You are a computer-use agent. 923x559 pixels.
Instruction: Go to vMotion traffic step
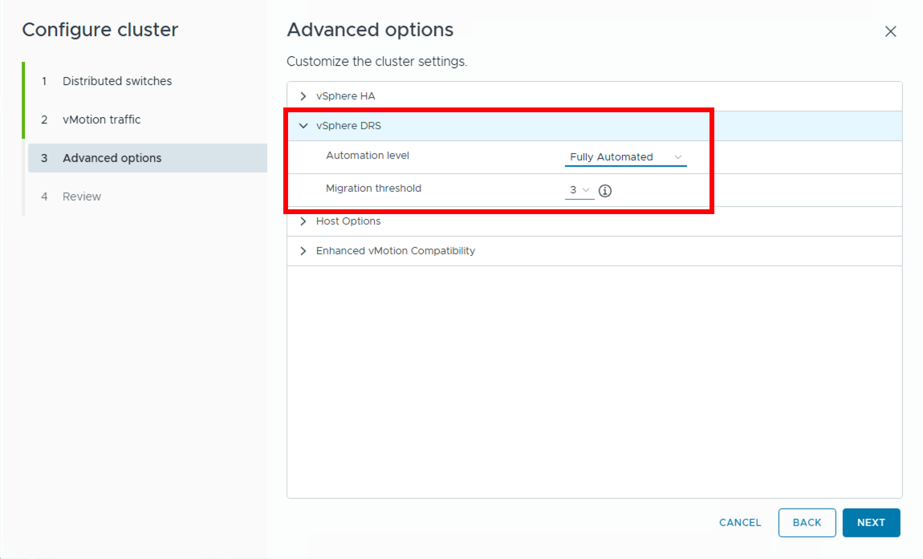(101, 119)
